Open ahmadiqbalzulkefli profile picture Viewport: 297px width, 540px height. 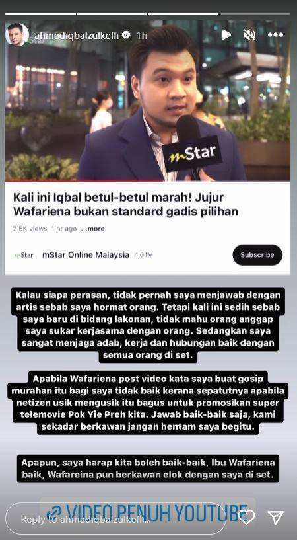(x=17, y=34)
